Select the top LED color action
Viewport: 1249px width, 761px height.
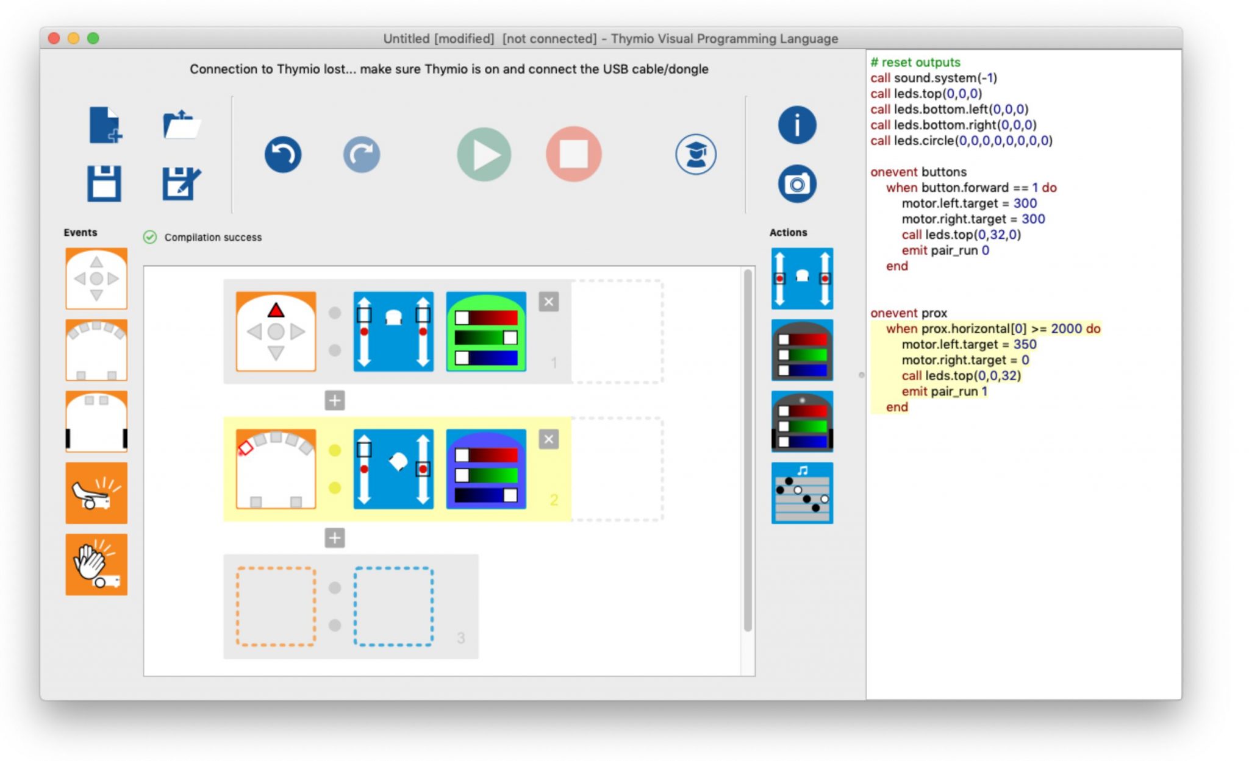coord(801,350)
